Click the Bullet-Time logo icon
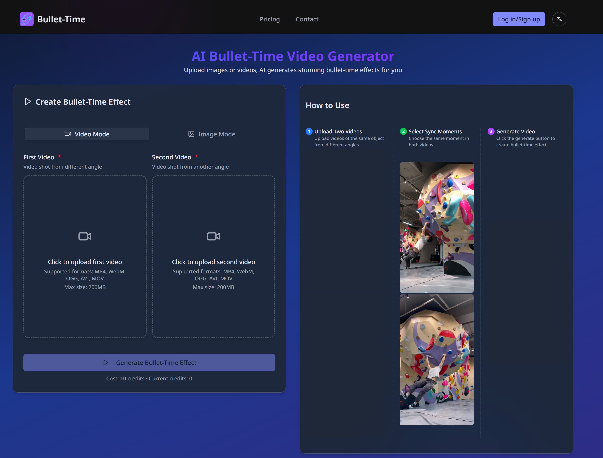The width and height of the screenshot is (603, 458). pyautogui.click(x=27, y=19)
